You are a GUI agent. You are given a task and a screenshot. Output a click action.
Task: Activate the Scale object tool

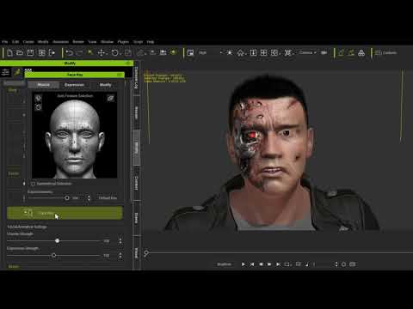128,53
